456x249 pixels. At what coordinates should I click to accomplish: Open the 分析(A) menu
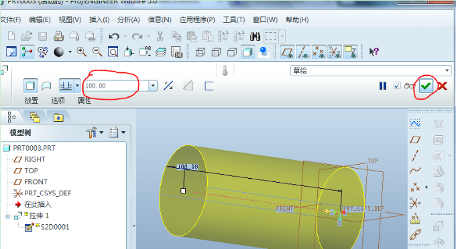coord(129,19)
